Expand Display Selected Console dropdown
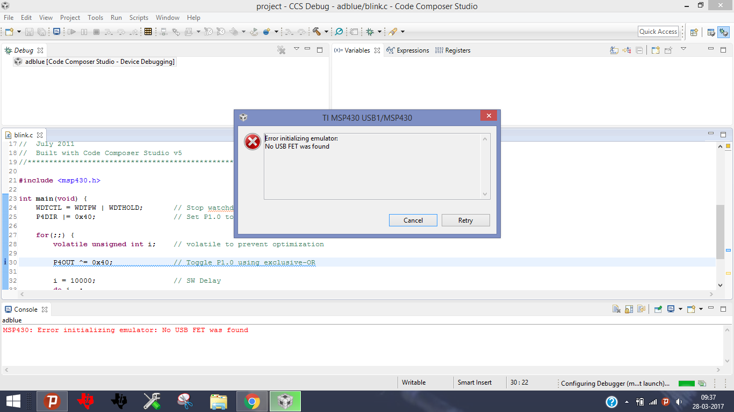This screenshot has width=734, height=412. [680, 309]
